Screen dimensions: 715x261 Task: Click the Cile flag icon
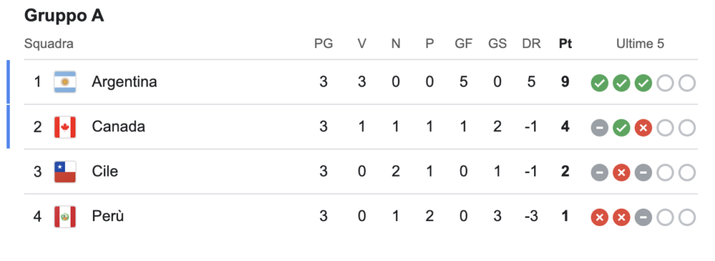point(65,172)
